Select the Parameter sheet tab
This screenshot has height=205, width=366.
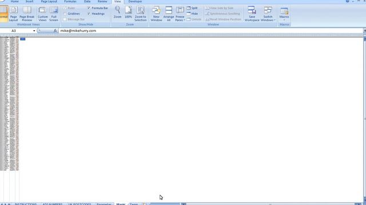104,204
